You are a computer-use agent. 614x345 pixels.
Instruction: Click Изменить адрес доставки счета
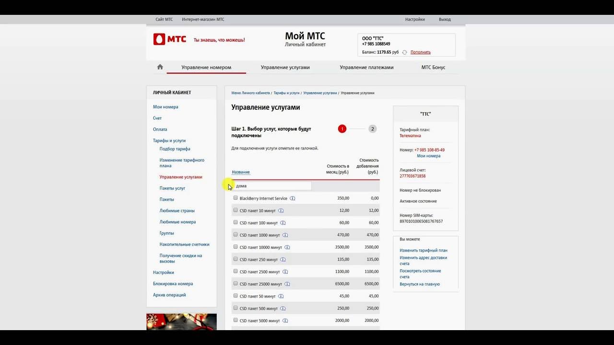(x=424, y=261)
